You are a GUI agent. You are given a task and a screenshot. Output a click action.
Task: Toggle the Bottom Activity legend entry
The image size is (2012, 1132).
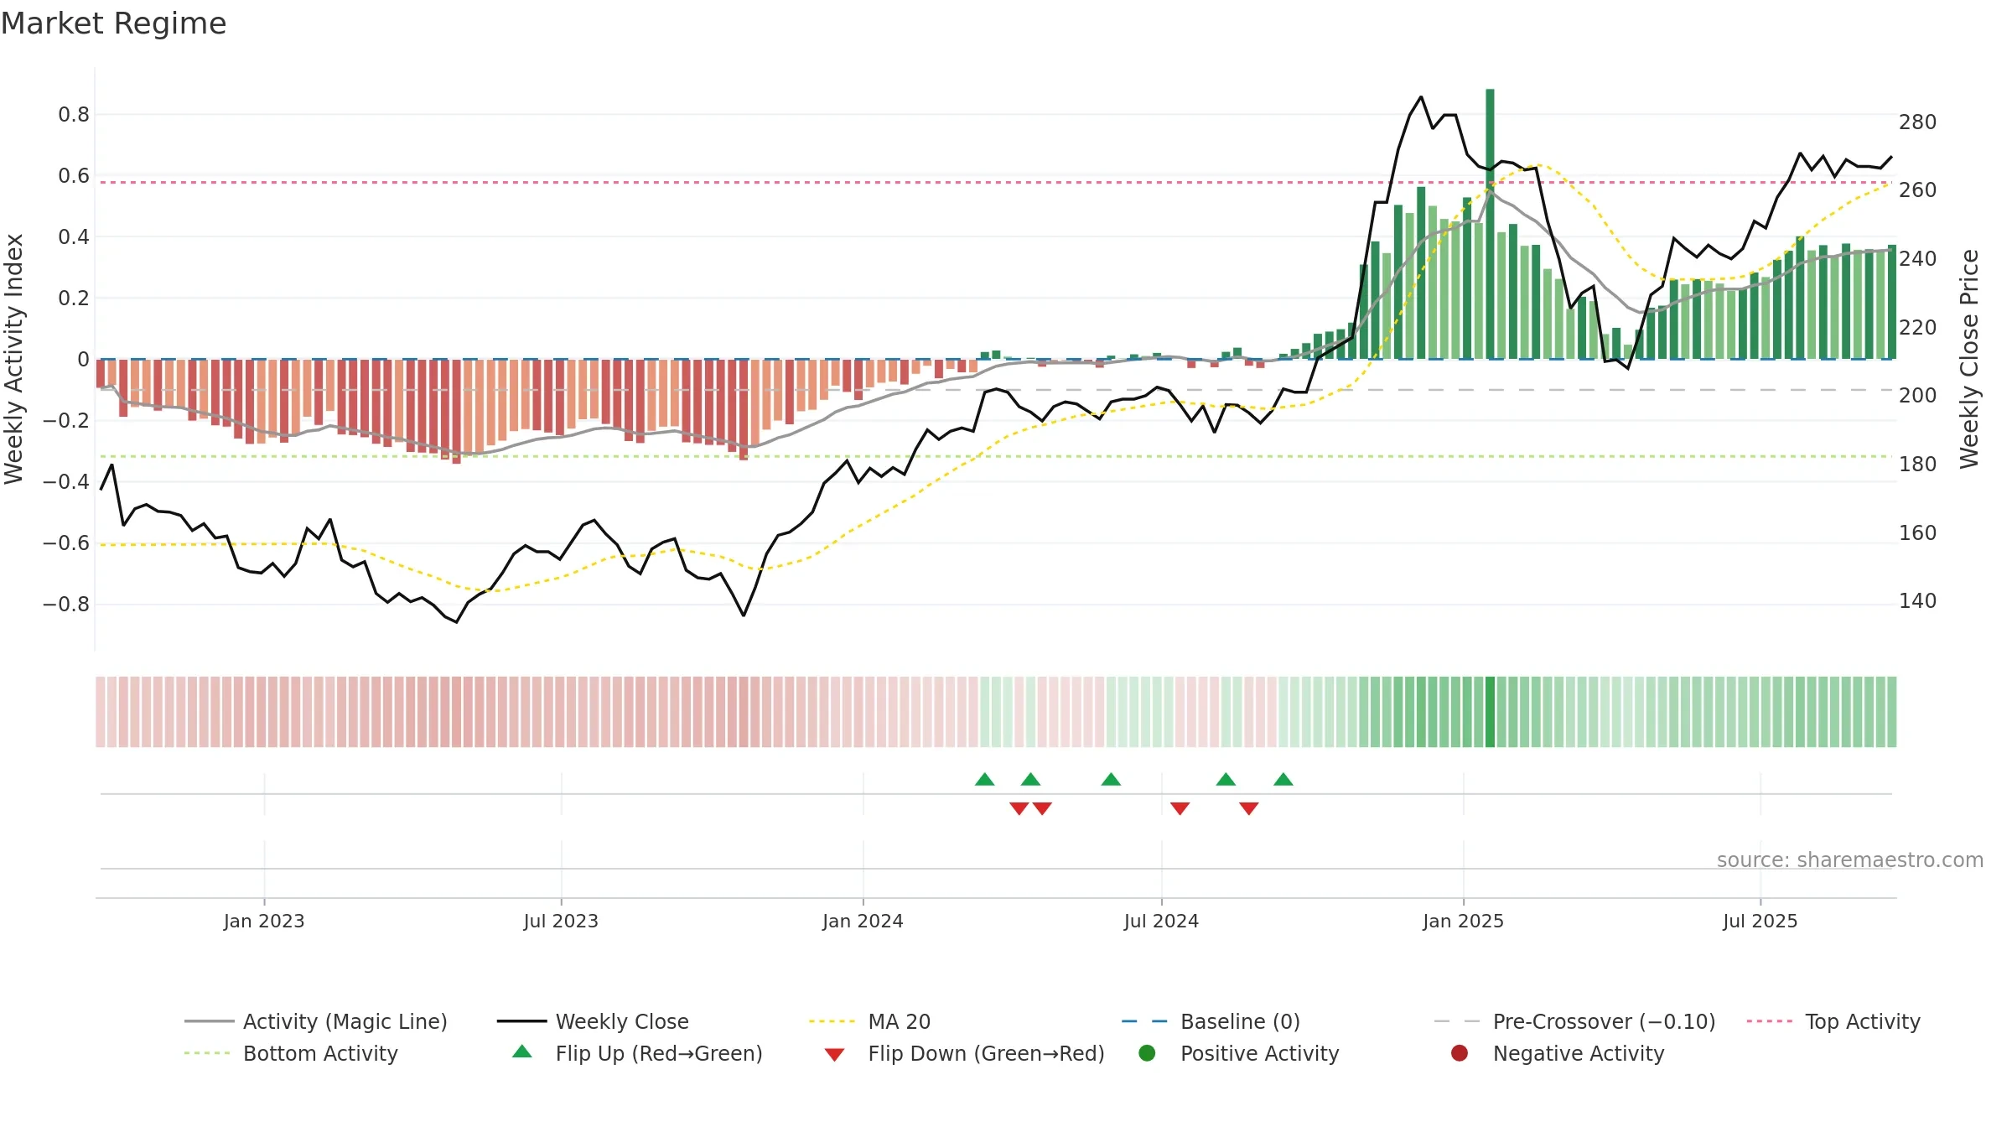(291, 1053)
